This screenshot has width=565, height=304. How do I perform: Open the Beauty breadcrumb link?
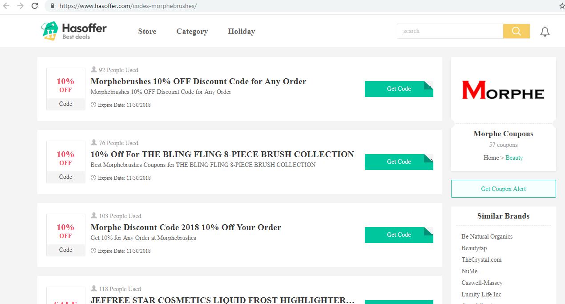click(514, 158)
